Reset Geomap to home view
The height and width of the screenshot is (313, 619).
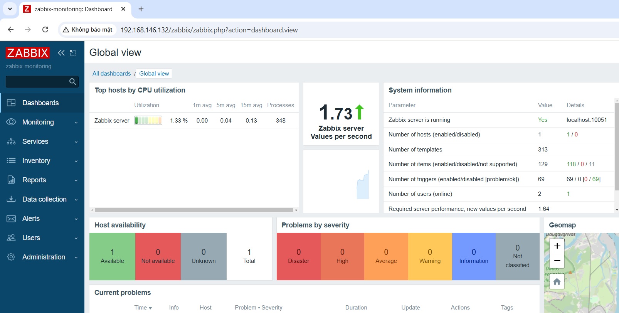click(x=557, y=281)
